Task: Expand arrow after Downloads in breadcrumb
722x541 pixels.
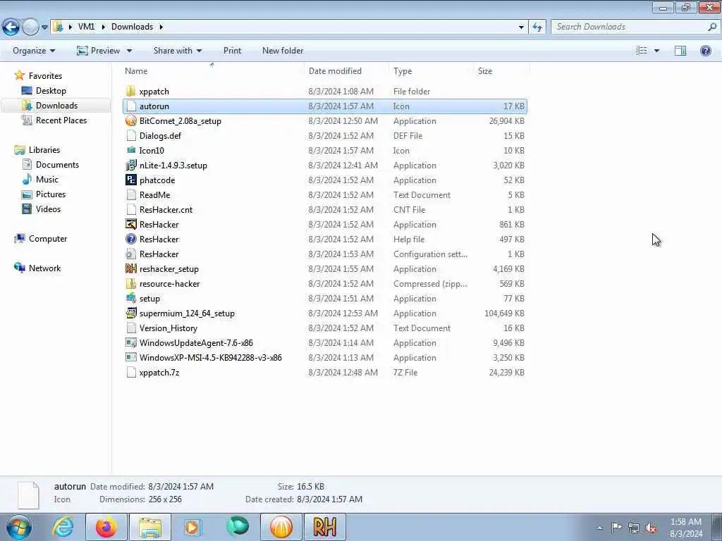Action: point(161,27)
